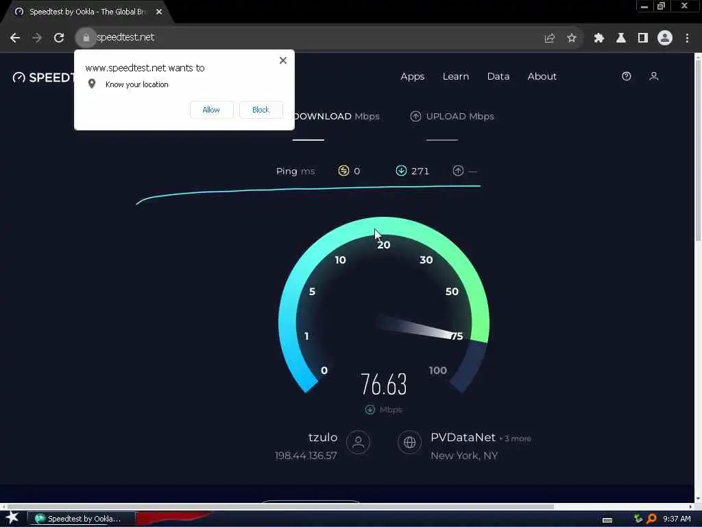Click the Speedtest by Ookla taskbar item
702x527 pixels.
coord(82,519)
